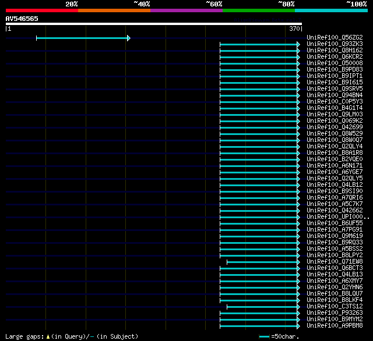Select the UniRef100_Q94BN4 hit

tap(335, 95)
